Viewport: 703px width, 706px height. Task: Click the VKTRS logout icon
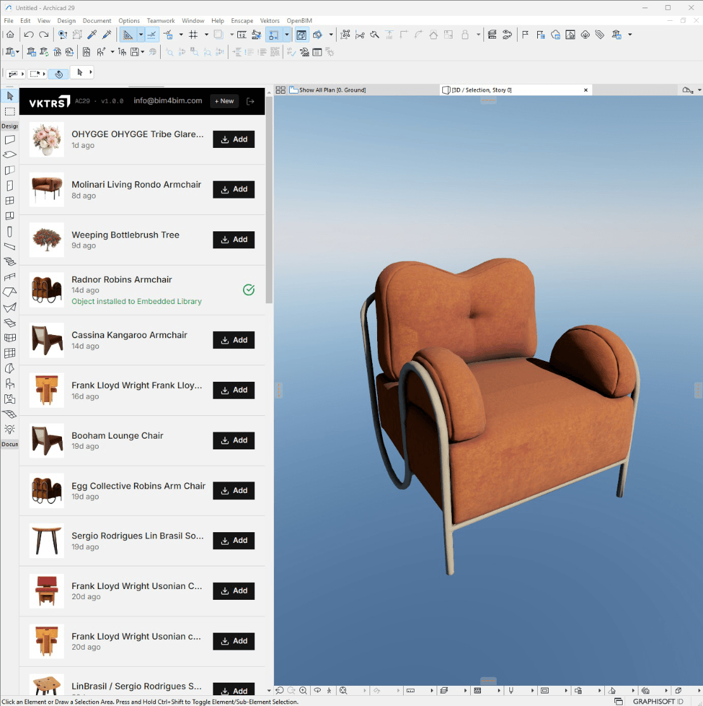point(251,101)
